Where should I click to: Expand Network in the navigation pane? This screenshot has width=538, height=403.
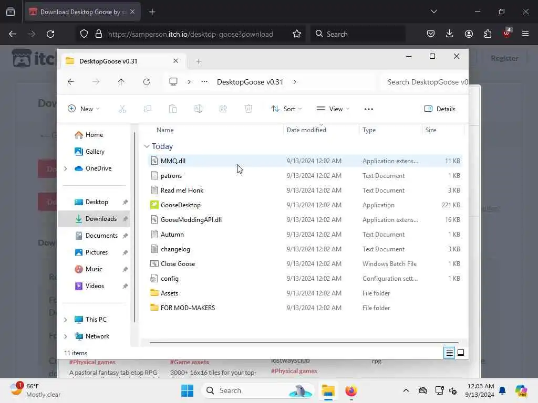pos(66,336)
